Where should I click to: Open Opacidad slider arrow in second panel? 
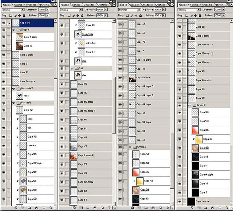106,10
